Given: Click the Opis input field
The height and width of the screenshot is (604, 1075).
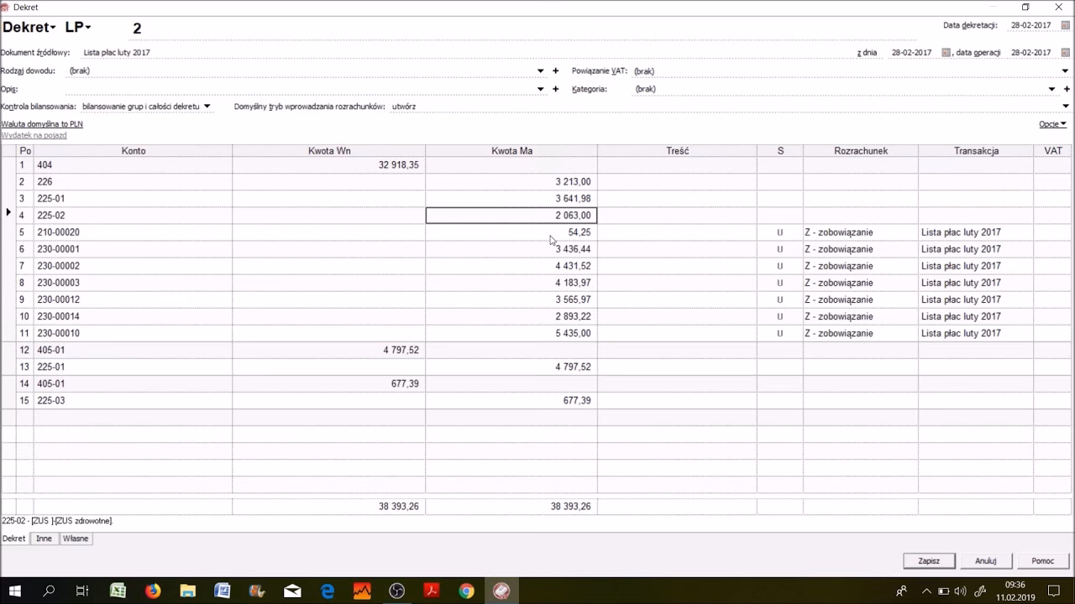Looking at the screenshot, I should point(294,89).
